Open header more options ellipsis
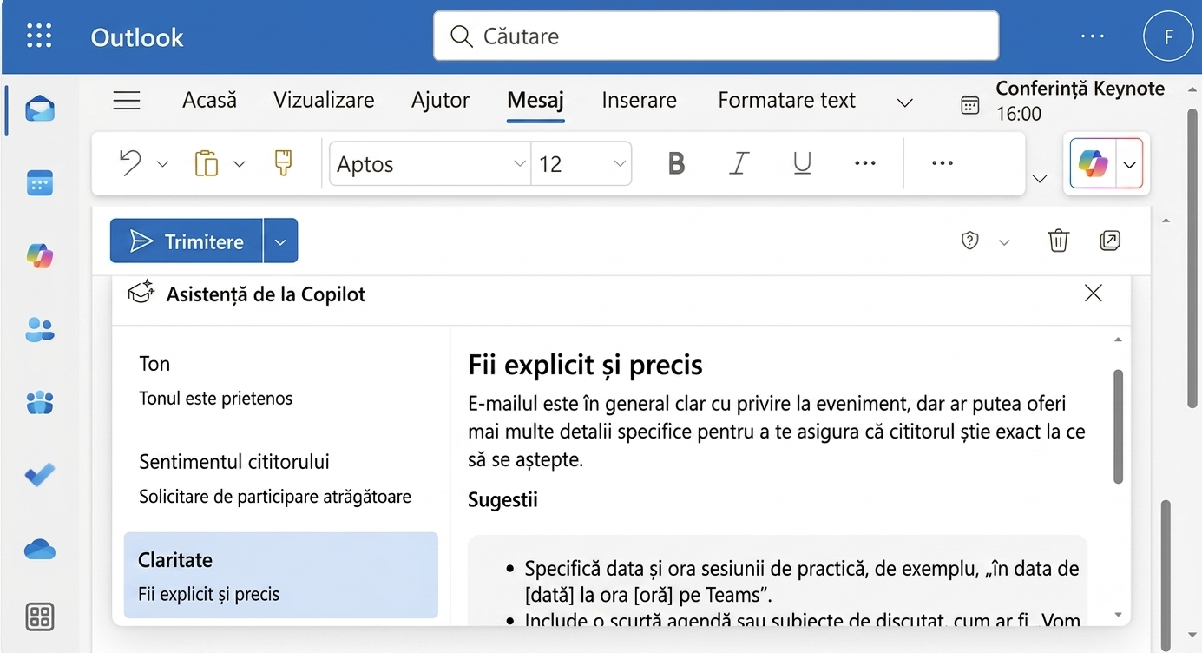This screenshot has height=653, width=1202. click(1093, 36)
